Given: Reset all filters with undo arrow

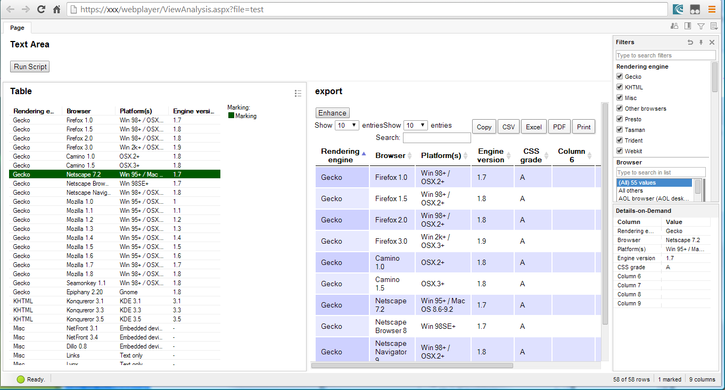Looking at the screenshot, I should coord(690,42).
